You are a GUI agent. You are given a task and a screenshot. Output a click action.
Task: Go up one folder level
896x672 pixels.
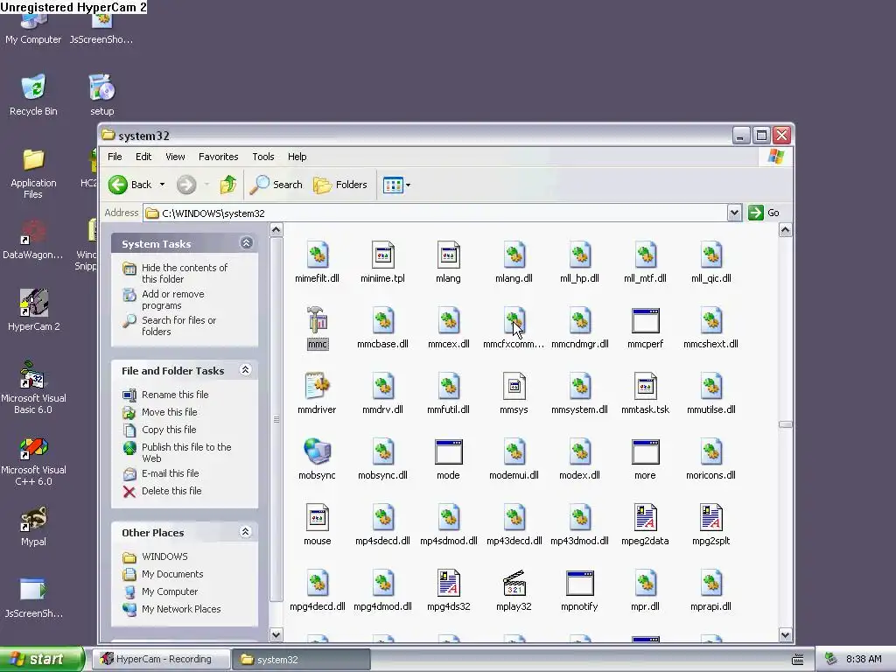pos(228,185)
